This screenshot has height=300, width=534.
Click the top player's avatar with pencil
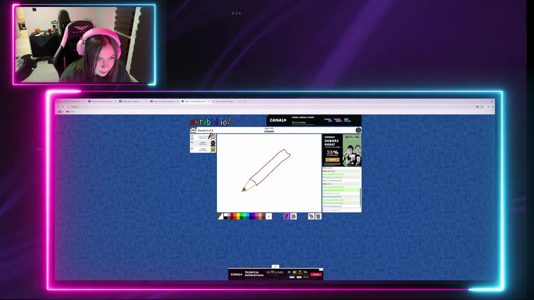(x=212, y=137)
